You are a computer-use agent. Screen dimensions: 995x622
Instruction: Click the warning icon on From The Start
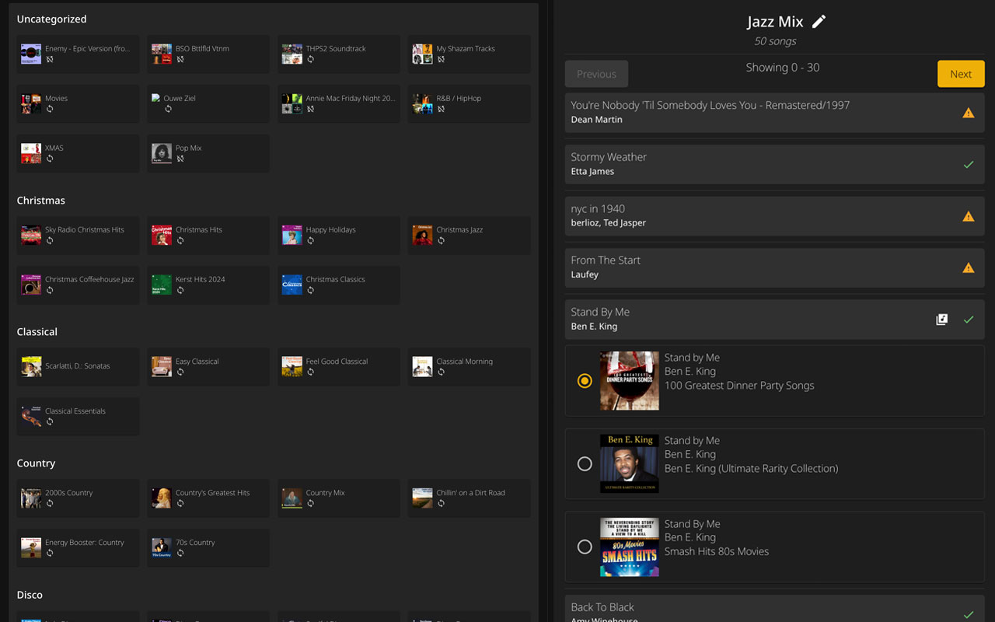(x=969, y=267)
